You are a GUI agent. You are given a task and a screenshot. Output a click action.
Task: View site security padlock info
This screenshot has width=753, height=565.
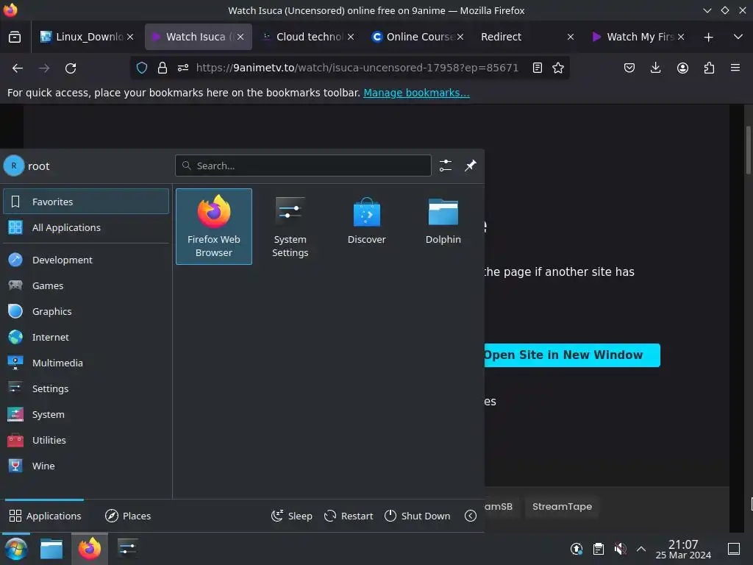[x=163, y=68]
